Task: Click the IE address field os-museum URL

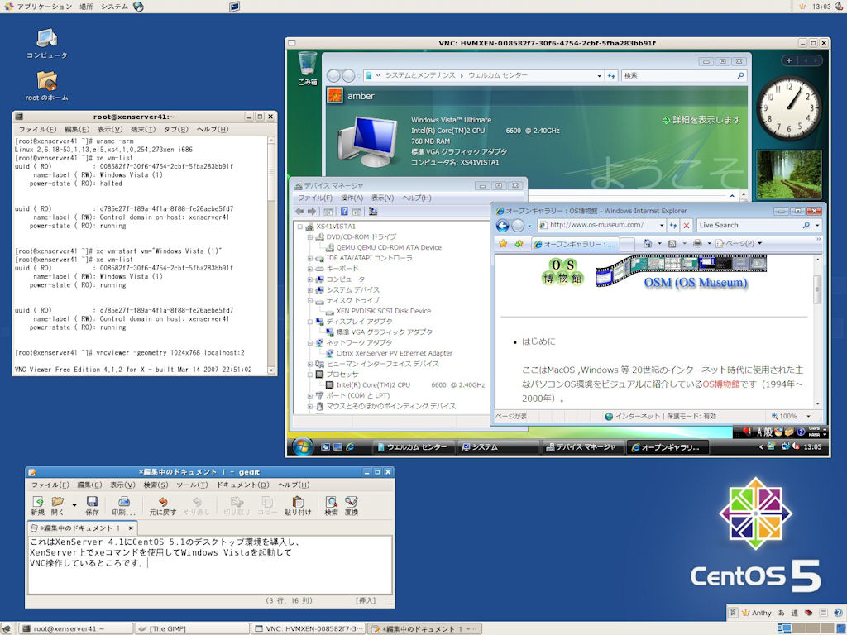Action: click(x=596, y=225)
